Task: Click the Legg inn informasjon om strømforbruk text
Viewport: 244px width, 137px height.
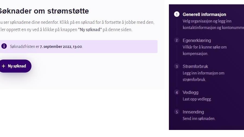Action: click(x=204, y=76)
